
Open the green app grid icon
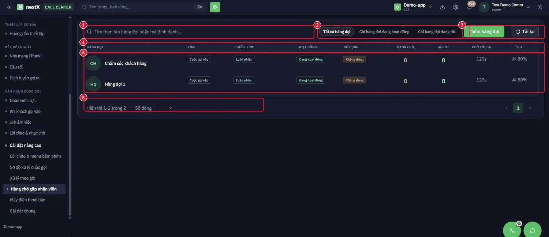pyautogui.click(x=215, y=7)
